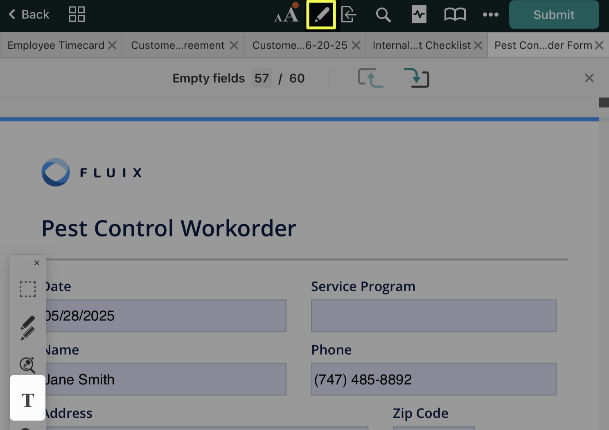
Task: Select the dashed rectangle selection tool
Action: pyautogui.click(x=28, y=289)
